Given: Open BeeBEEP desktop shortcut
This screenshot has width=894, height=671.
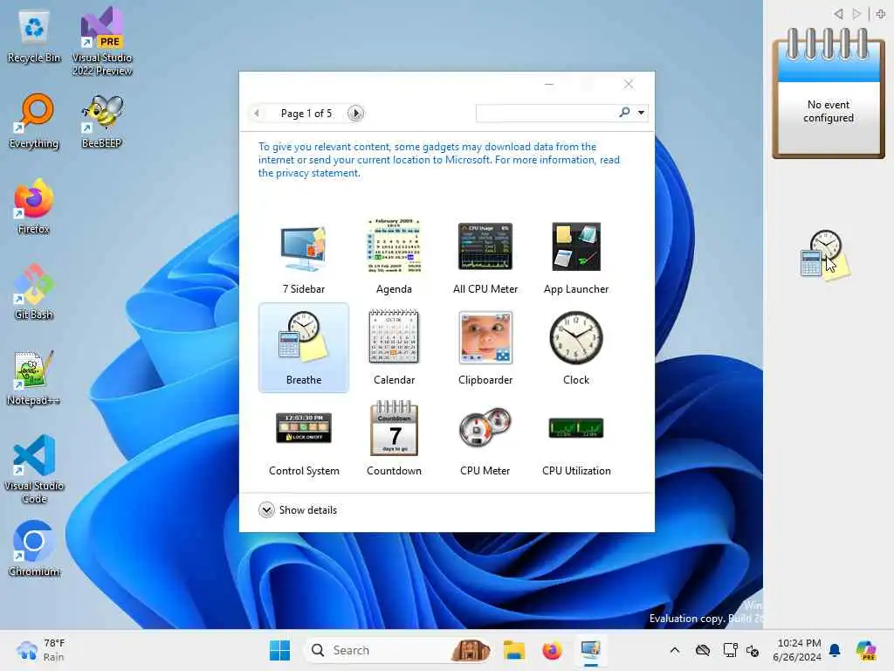Looking at the screenshot, I should coord(102,121).
